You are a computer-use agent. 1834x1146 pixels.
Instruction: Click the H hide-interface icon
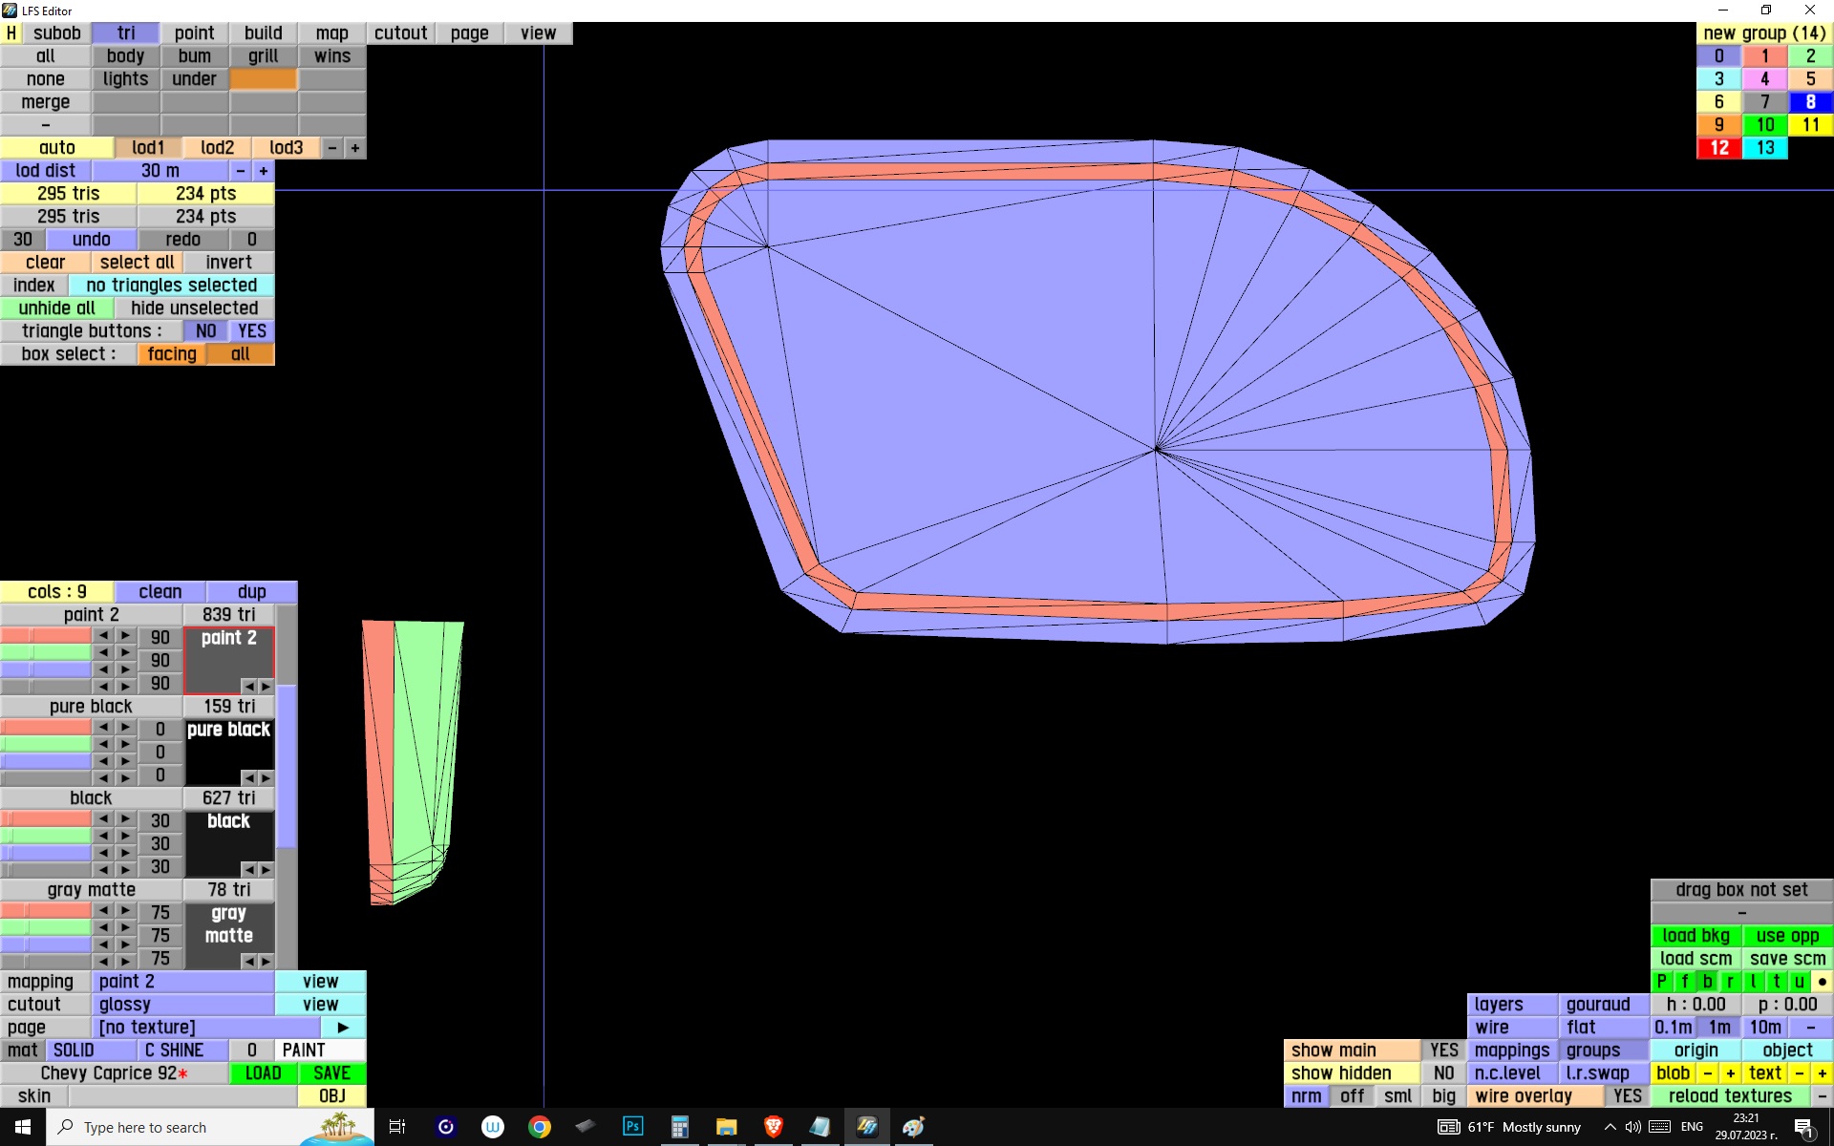[11, 33]
